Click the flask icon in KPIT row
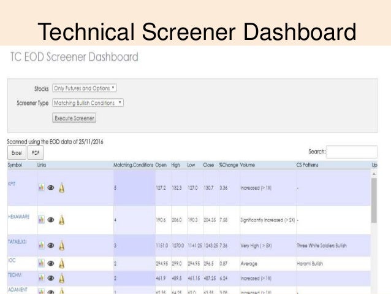 pyautogui.click(x=62, y=188)
